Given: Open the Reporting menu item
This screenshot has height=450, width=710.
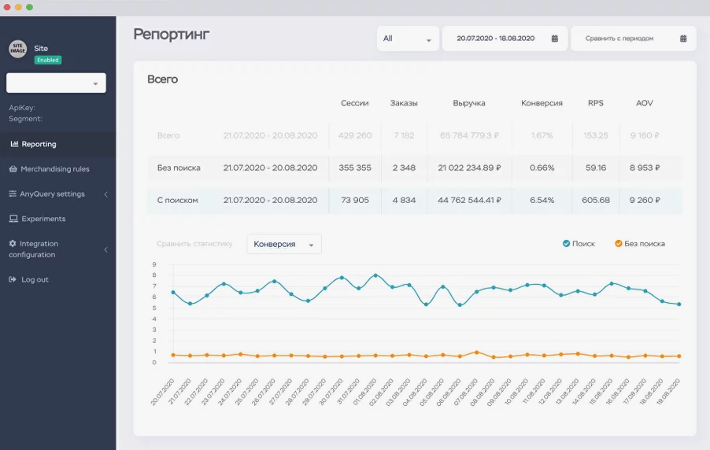Looking at the screenshot, I should coord(58,144).
